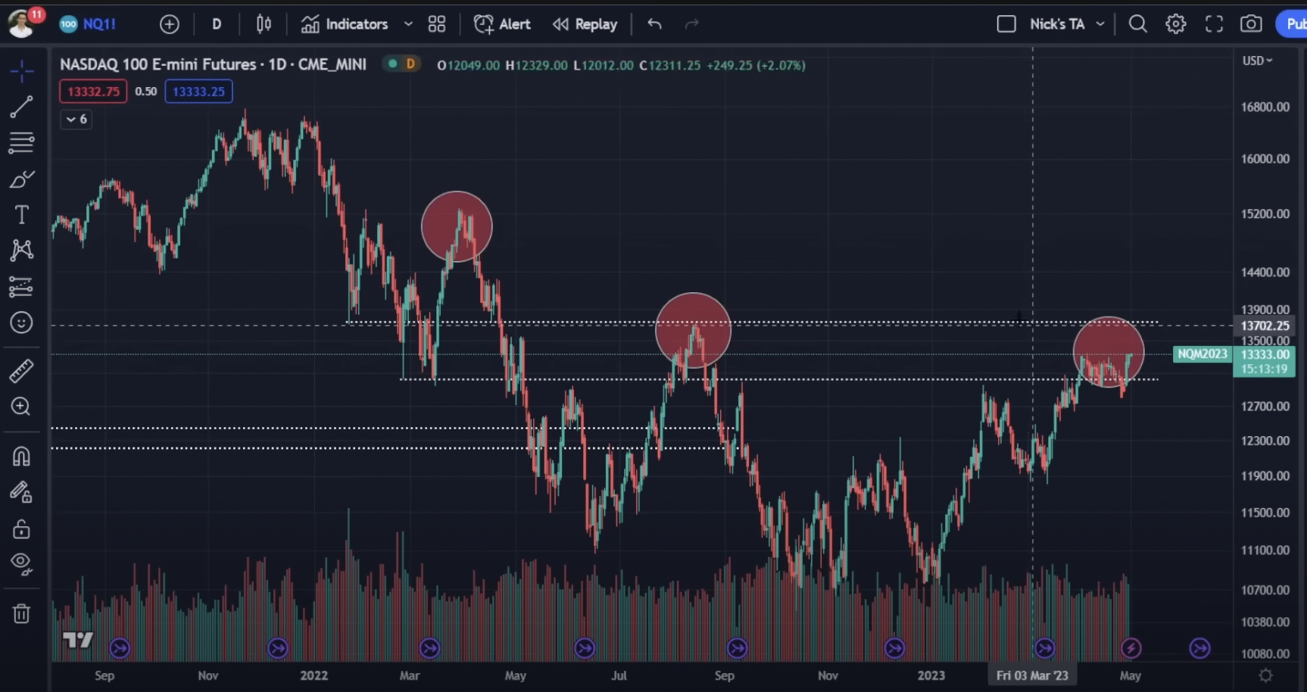The image size is (1307, 692).
Task: Select the text annotation tool
Action: coord(21,215)
